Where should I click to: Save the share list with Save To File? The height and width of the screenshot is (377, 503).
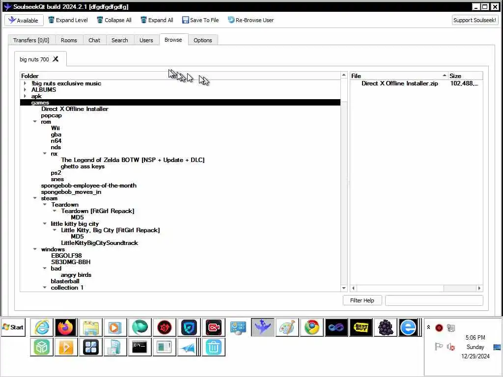pos(200,20)
